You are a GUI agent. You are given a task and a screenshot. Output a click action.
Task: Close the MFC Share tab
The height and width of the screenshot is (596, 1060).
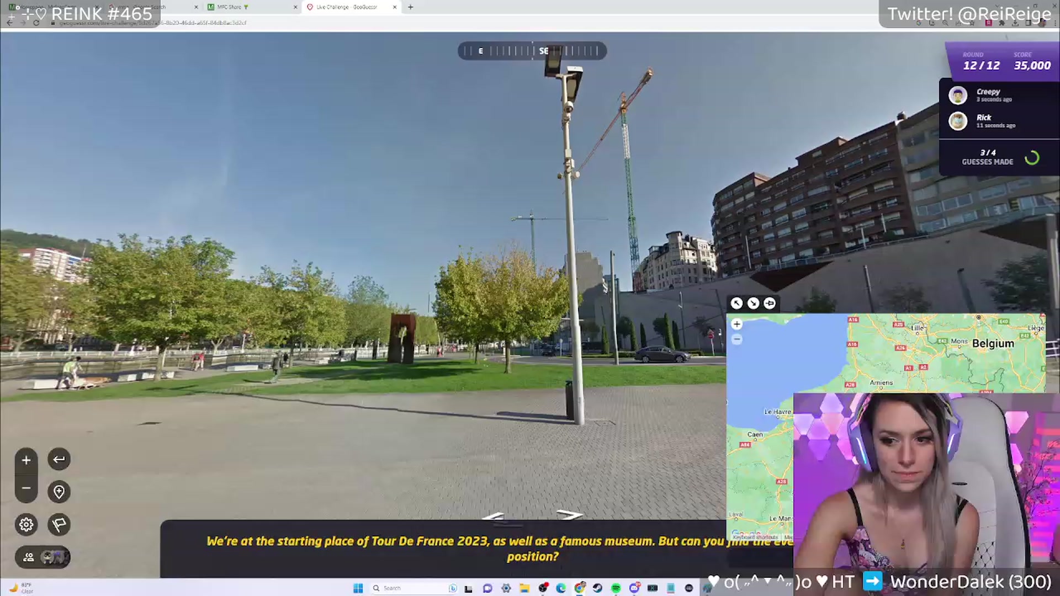coord(295,7)
